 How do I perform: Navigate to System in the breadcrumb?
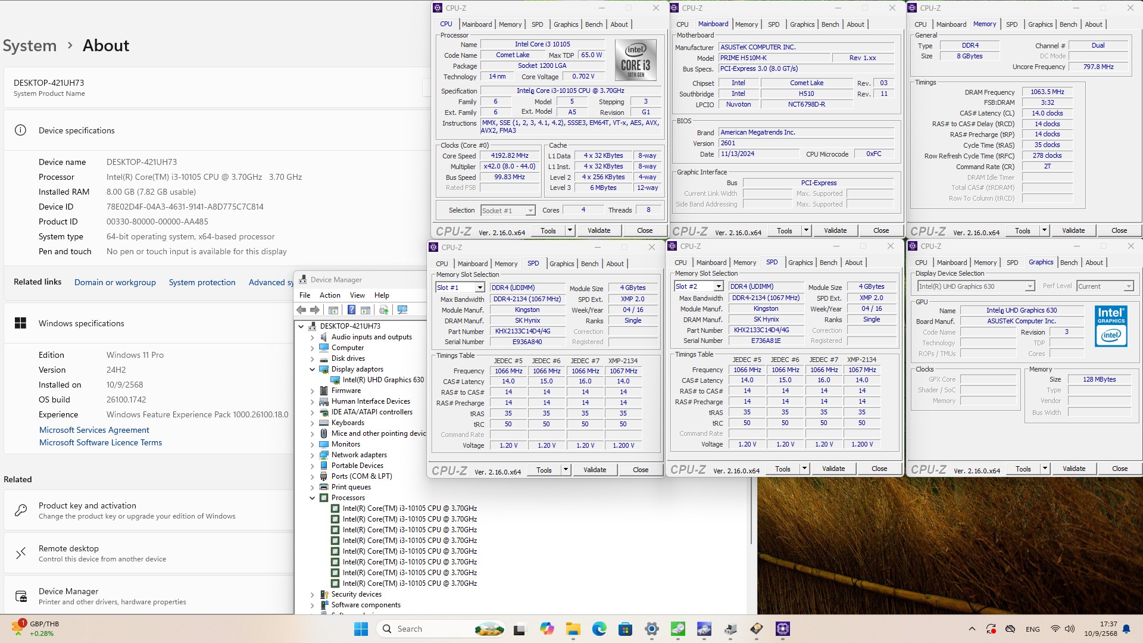pos(30,46)
